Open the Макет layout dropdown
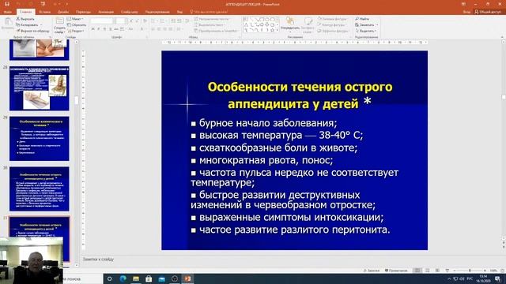This screenshot has width=506, height=284. [75, 19]
